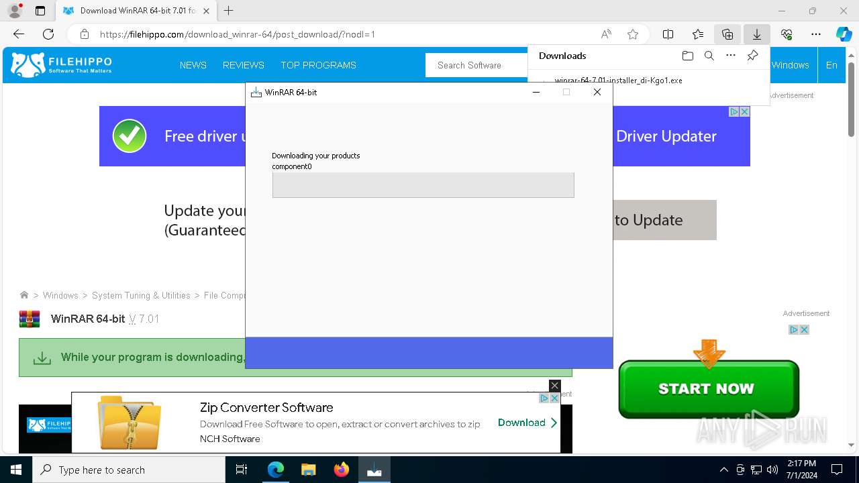The image size is (859, 483).
Task: Launch Firefox from the taskbar
Action: [342, 470]
